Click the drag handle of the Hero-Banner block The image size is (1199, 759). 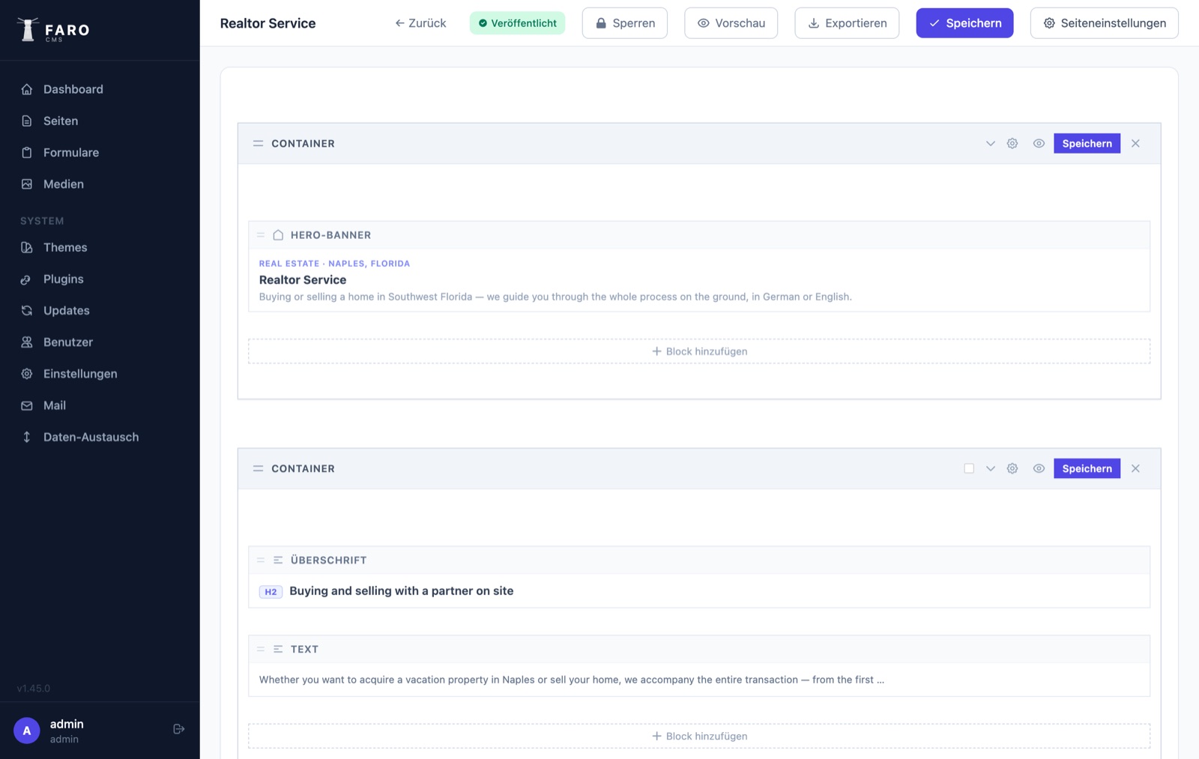tap(261, 235)
